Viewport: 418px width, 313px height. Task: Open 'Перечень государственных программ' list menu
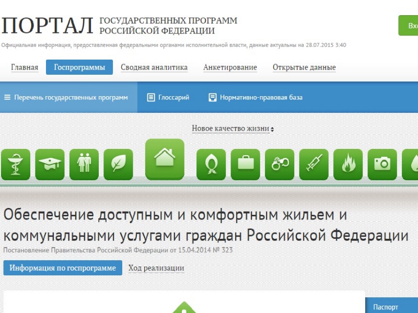click(66, 97)
